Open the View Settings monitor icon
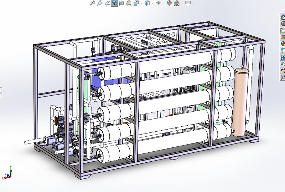The image size is (285, 192). click(188, 3)
